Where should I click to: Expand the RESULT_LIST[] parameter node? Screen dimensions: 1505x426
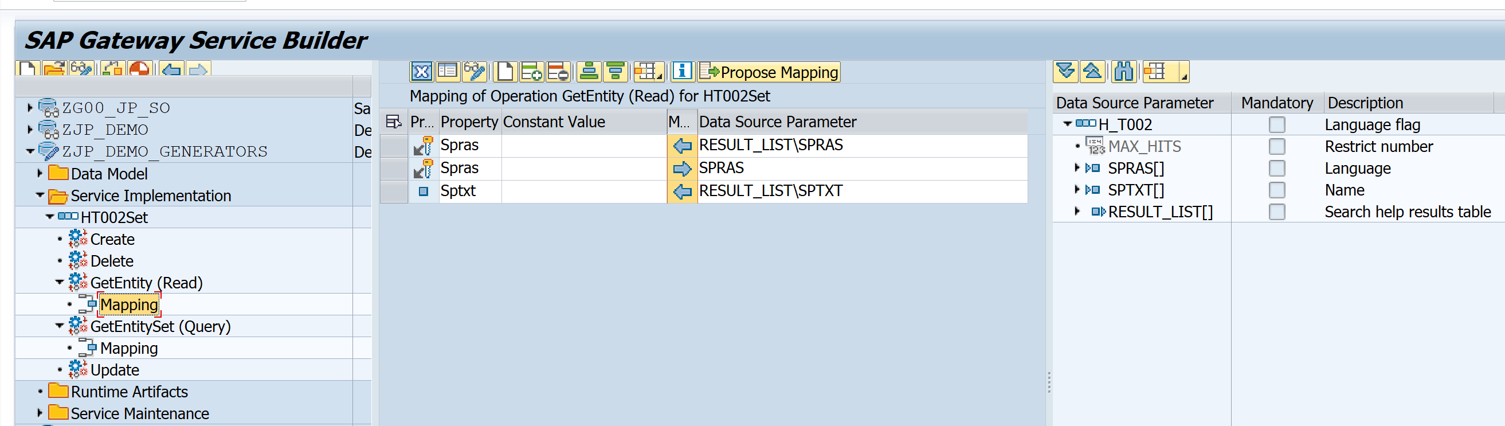coord(1077,211)
